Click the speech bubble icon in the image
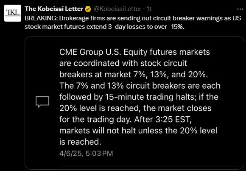Screen dimensions: 246x171 point(42,102)
